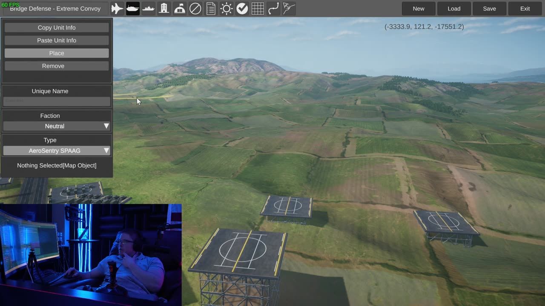Click the Save mission button
Screen dimensions: 545x306
click(x=489, y=8)
